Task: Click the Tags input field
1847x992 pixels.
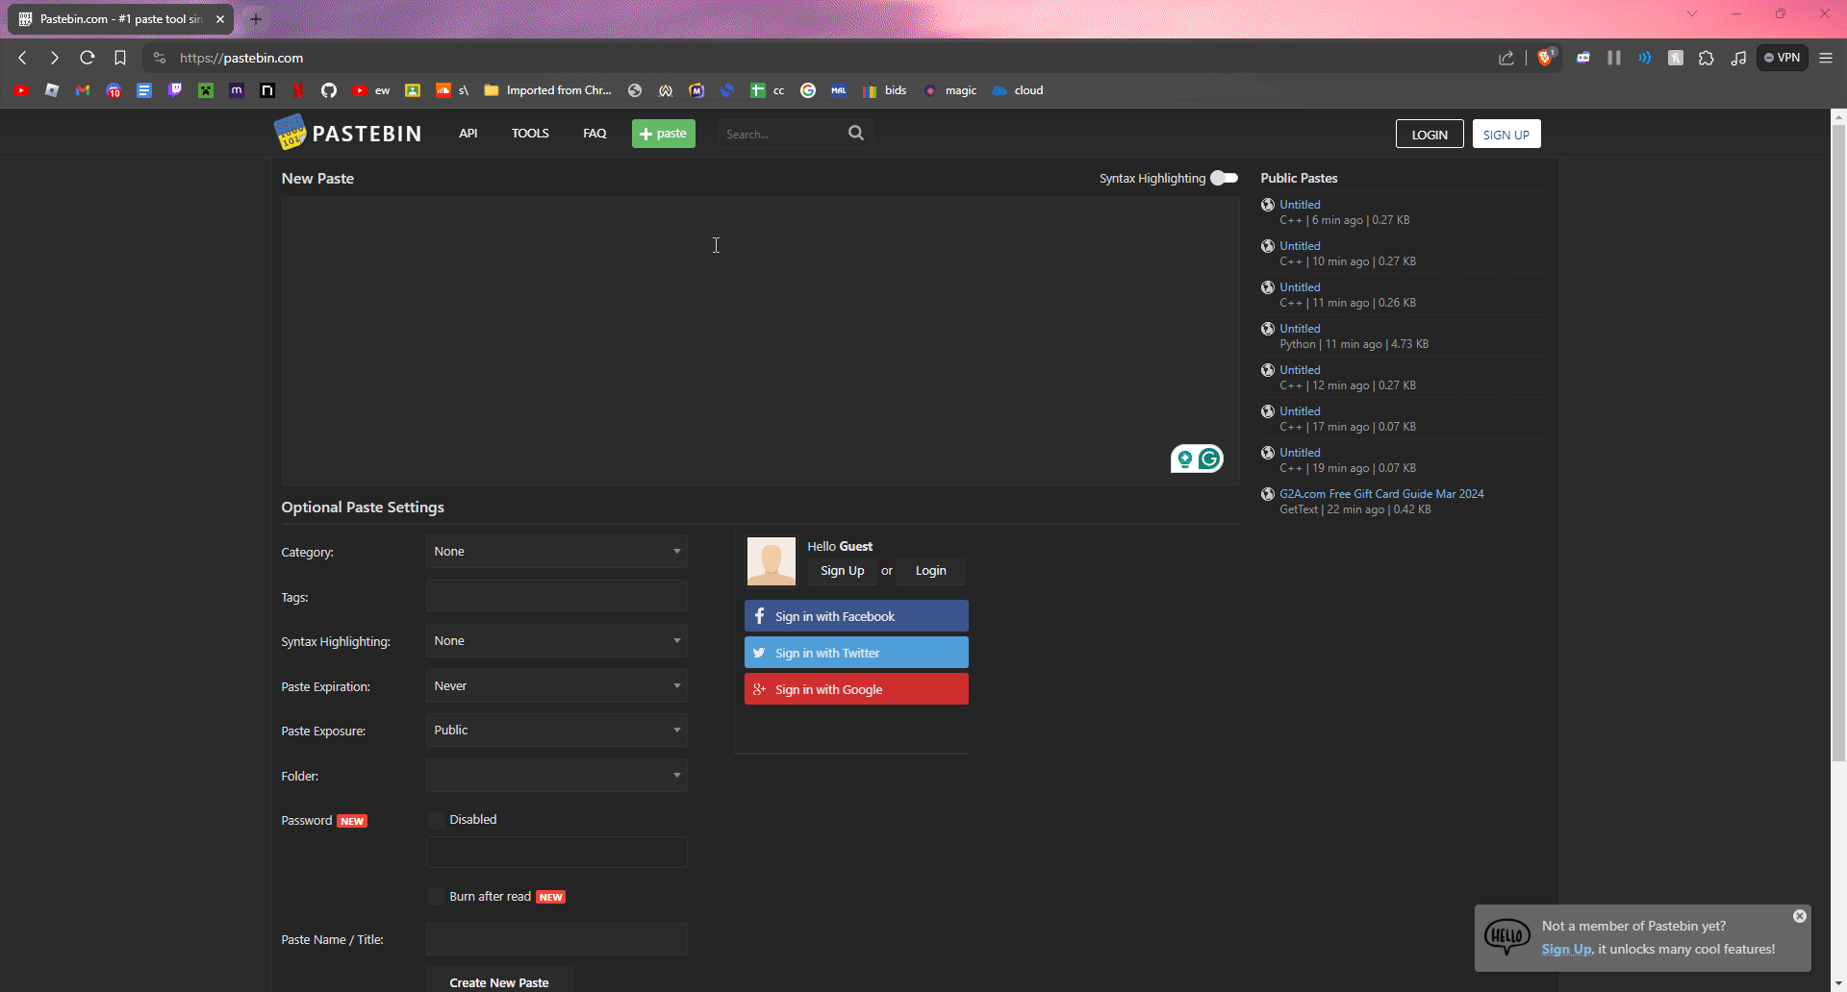Action: coord(557,596)
